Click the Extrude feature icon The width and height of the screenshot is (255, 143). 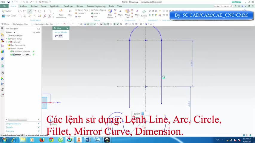coord(76,13)
